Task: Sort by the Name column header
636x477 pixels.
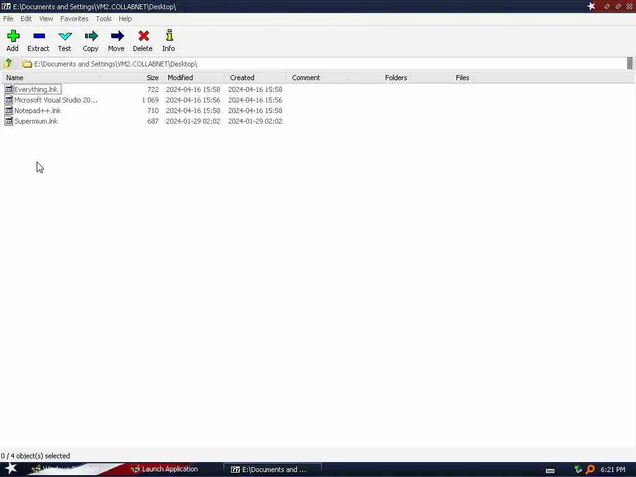Action: click(51, 78)
